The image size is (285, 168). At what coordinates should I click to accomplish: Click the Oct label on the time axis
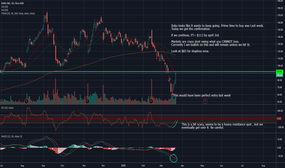click(62, 166)
